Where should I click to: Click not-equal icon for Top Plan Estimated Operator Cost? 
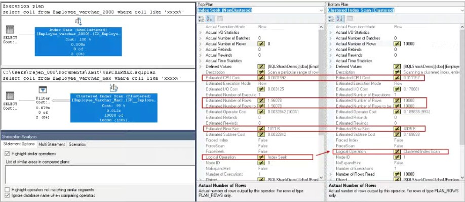261,112
